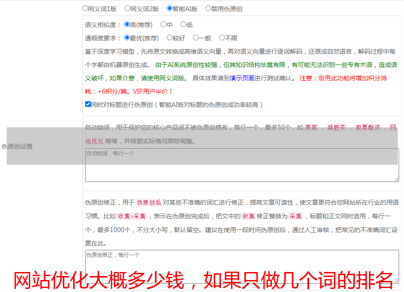This screenshot has width=404, height=292.
Task: Toggle 同时对标题进行伪原创 checkbox
Action: pos(88,104)
